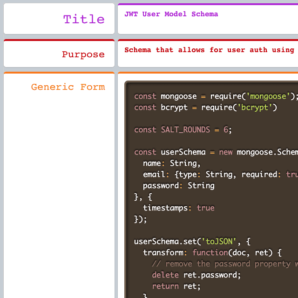This screenshot has height=298, width=298.
Task: Click the 'Title' label cell
Action: pos(59,19)
